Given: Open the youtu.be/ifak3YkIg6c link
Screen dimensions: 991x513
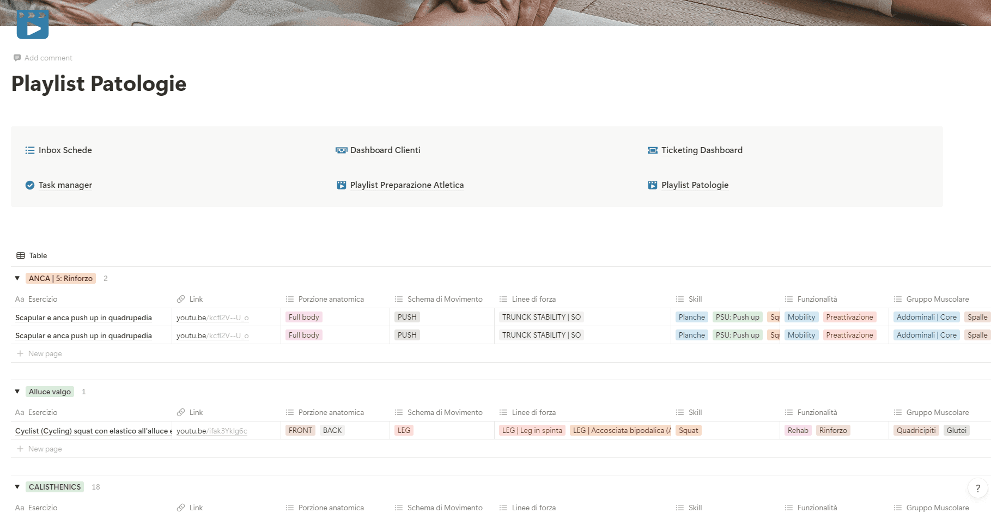Looking at the screenshot, I should click(x=211, y=430).
